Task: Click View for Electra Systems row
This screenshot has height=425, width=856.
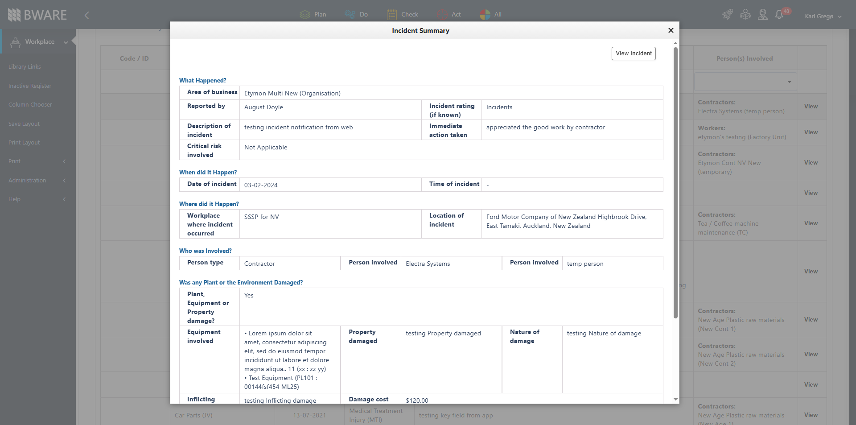Action: (811, 107)
